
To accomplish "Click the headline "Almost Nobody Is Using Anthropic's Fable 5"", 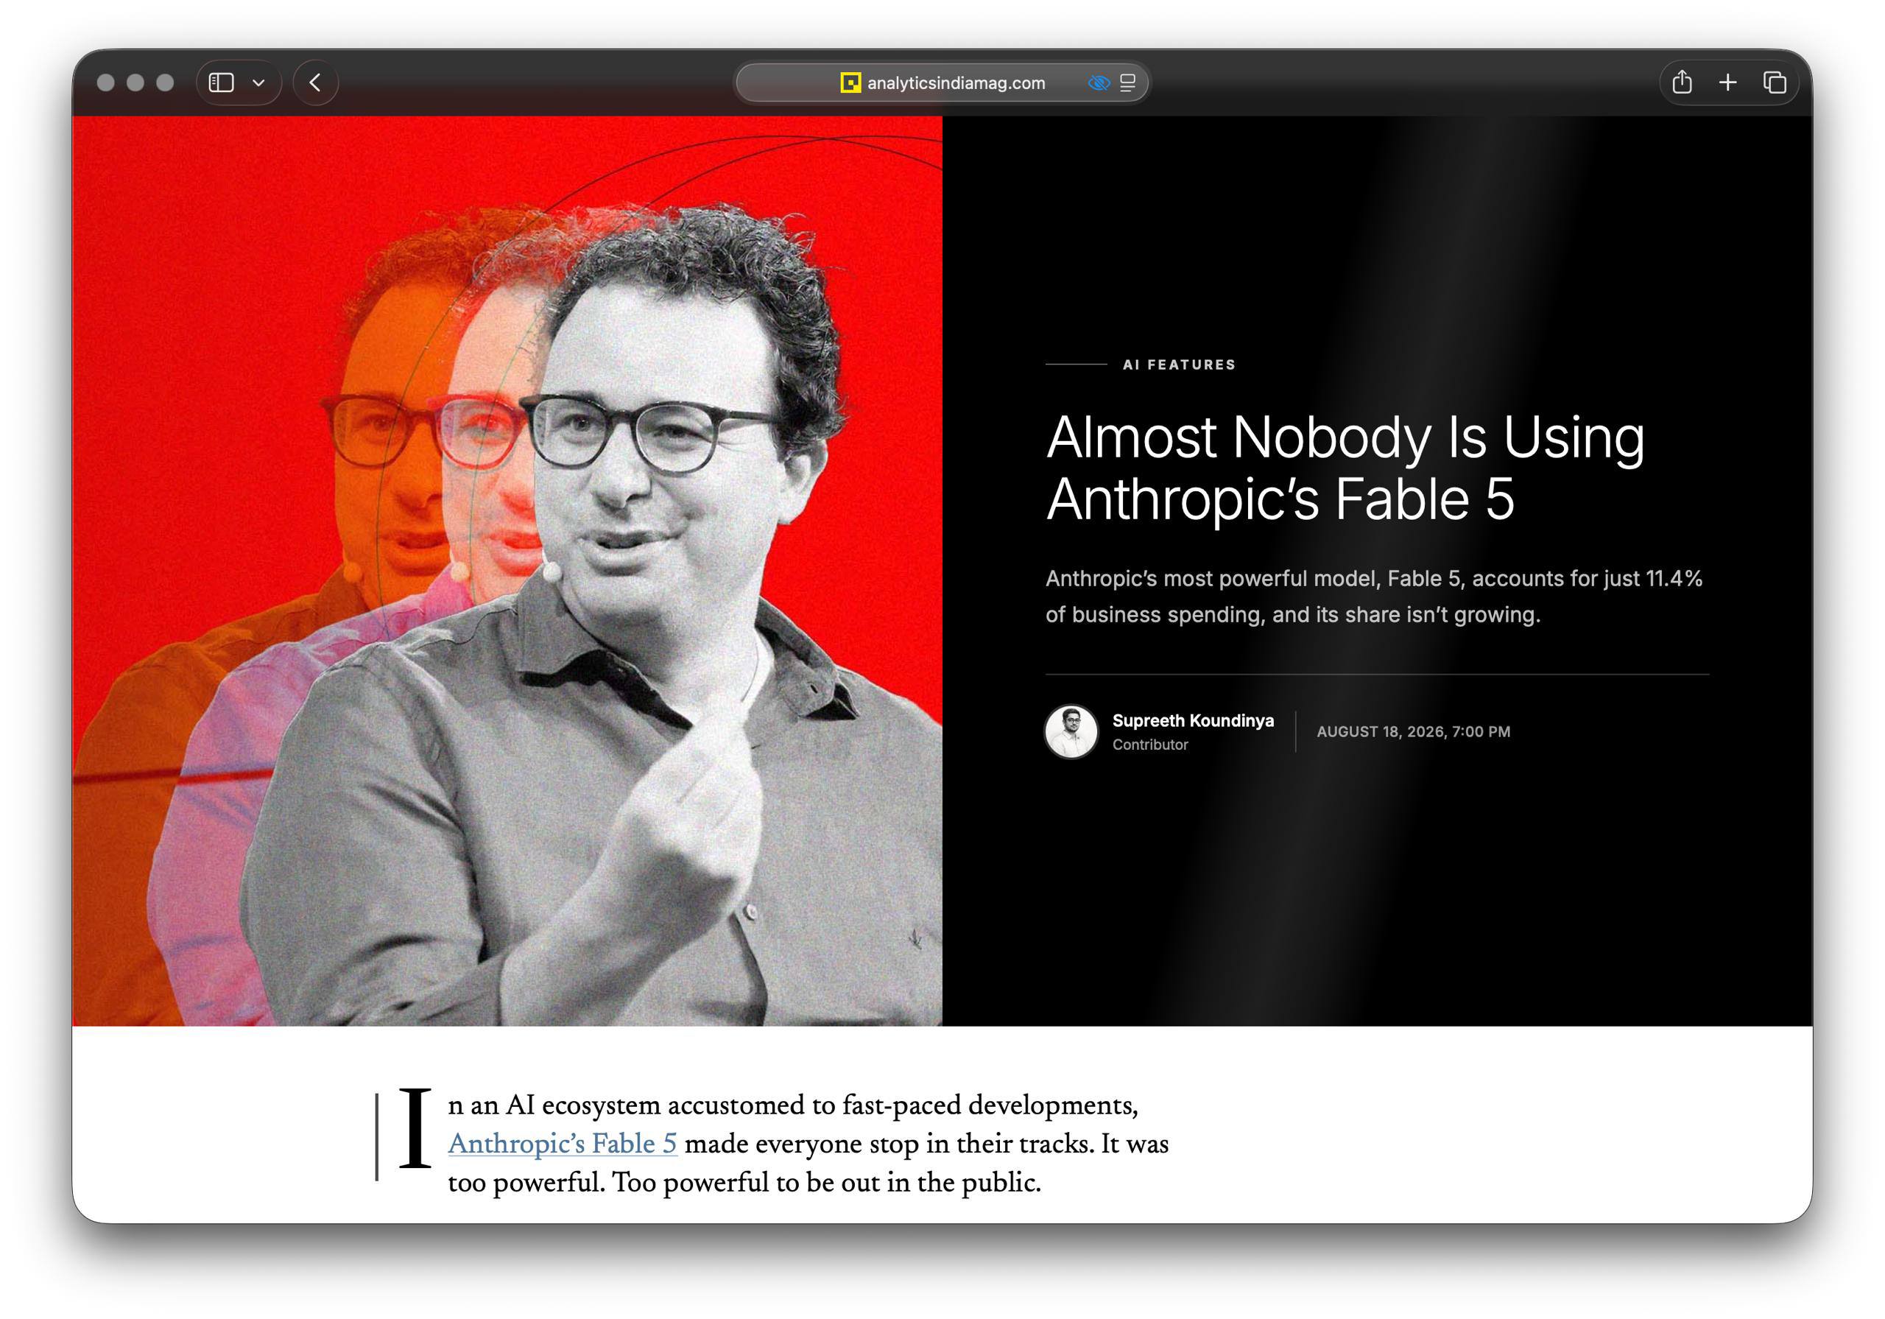I will coord(1345,468).
